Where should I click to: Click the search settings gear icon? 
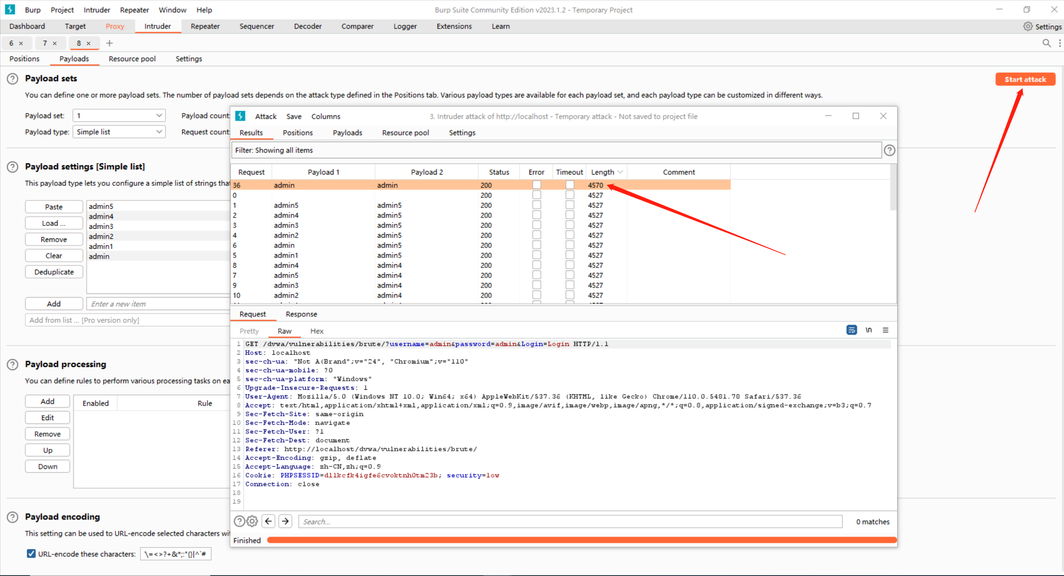click(252, 521)
